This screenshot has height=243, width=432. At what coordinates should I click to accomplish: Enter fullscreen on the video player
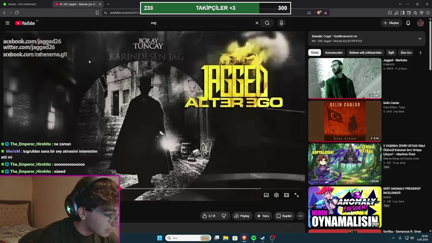[x=297, y=195]
